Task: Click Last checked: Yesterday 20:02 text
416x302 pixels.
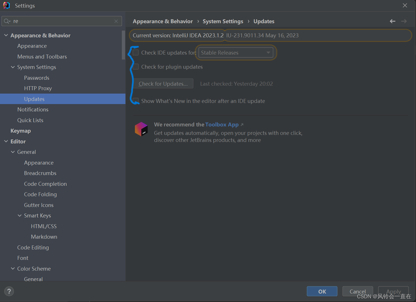Action: 236,84
